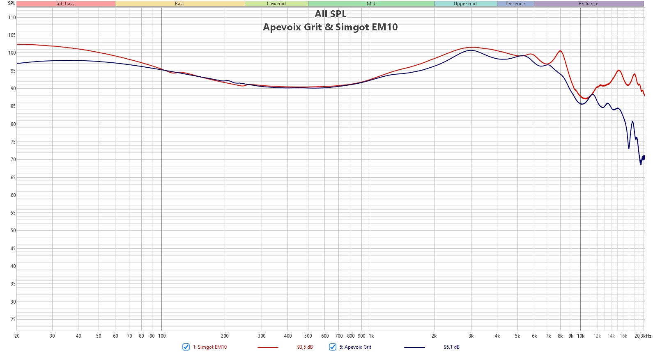
Task: Click the 10k frequency axis tick label
Action: 581,336
